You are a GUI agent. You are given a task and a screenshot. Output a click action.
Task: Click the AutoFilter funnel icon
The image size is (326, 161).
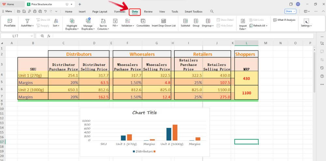click(27, 21)
